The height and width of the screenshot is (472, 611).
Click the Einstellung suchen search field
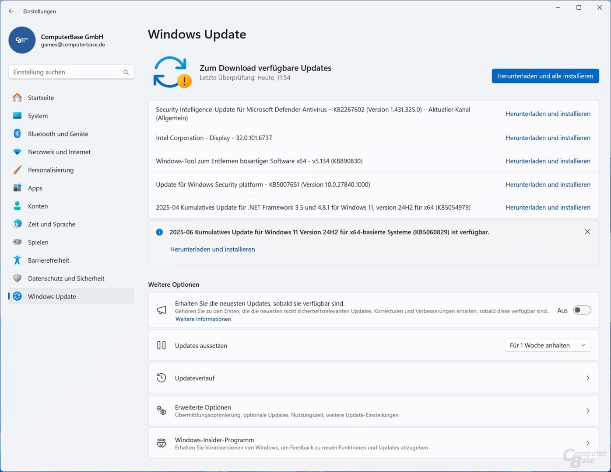tap(71, 72)
